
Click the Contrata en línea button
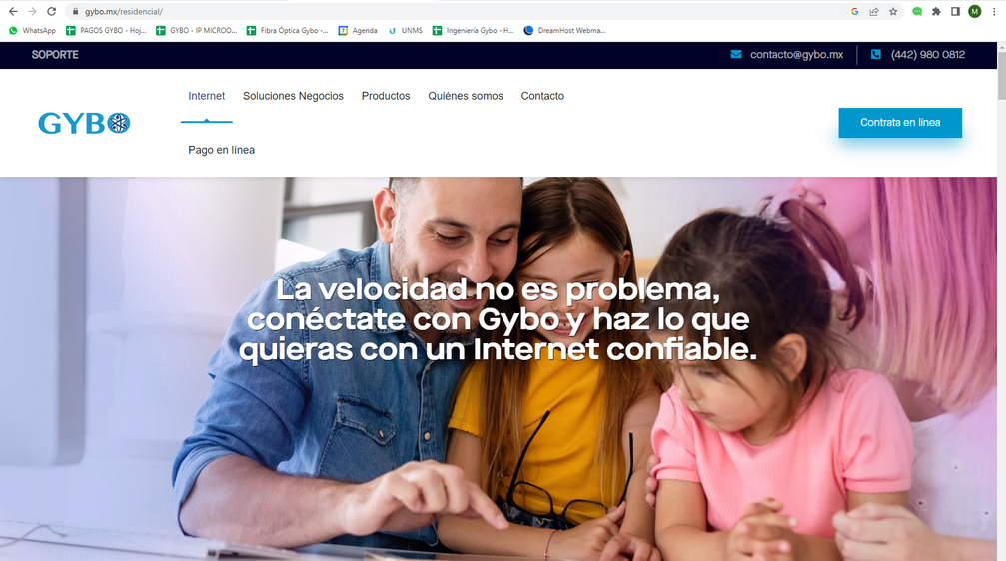[900, 123]
